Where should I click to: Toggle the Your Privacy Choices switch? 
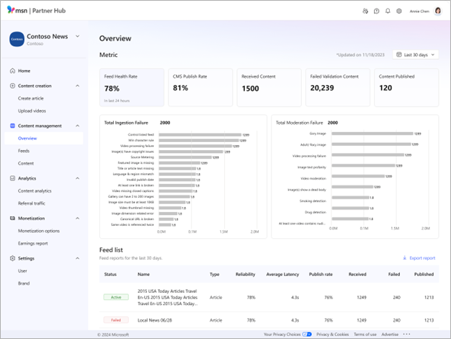pyautogui.click(x=307, y=335)
